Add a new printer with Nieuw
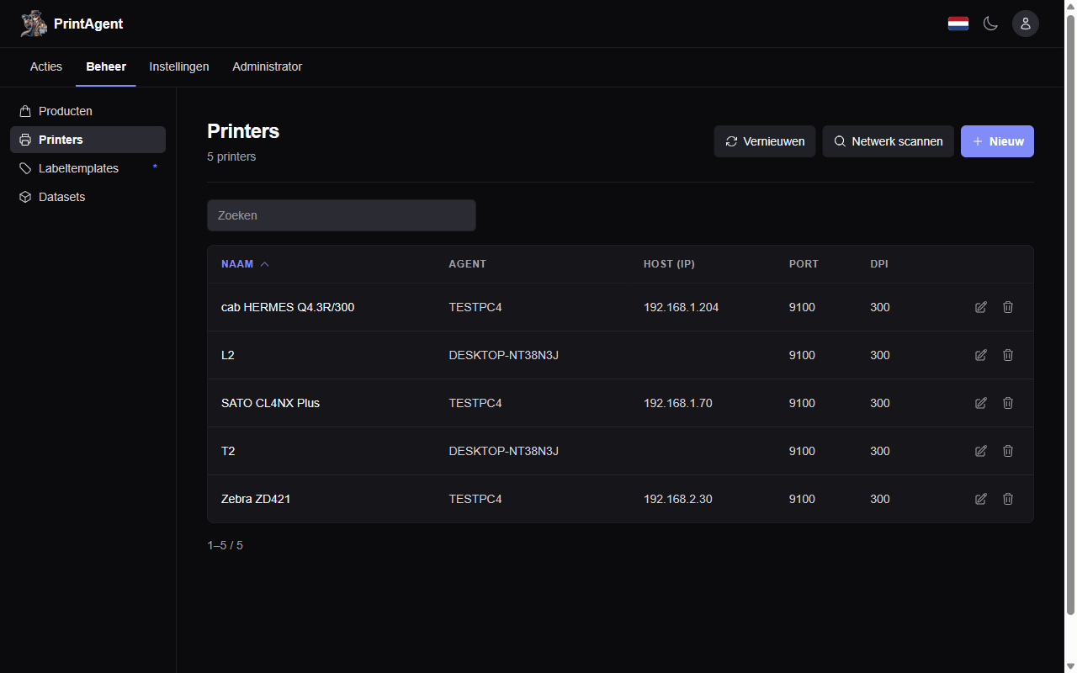The image size is (1077, 673). pos(997,141)
